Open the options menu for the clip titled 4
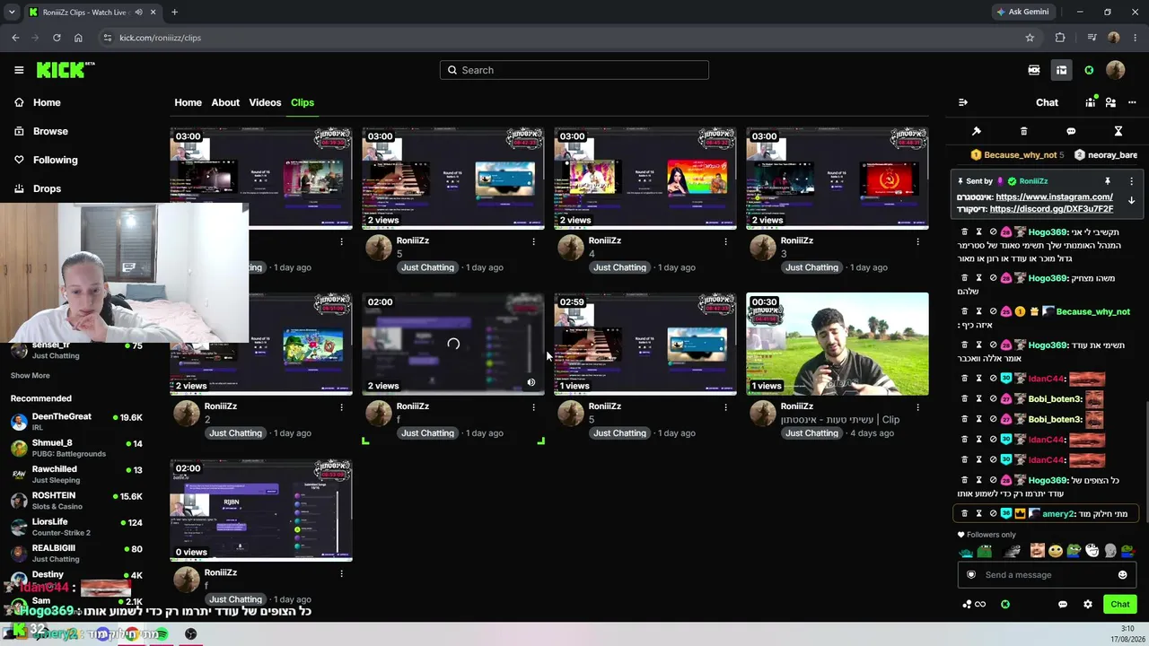The image size is (1149, 646). [x=725, y=241]
